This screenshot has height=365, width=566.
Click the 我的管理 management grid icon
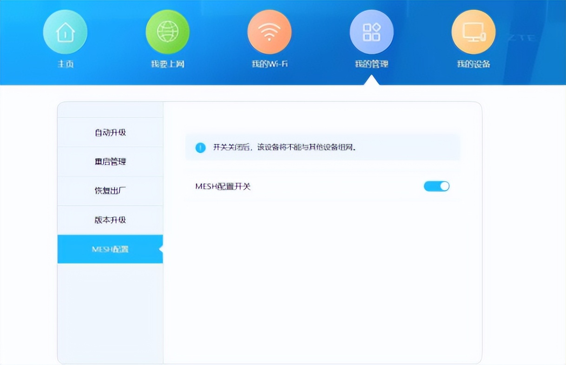(372, 31)
